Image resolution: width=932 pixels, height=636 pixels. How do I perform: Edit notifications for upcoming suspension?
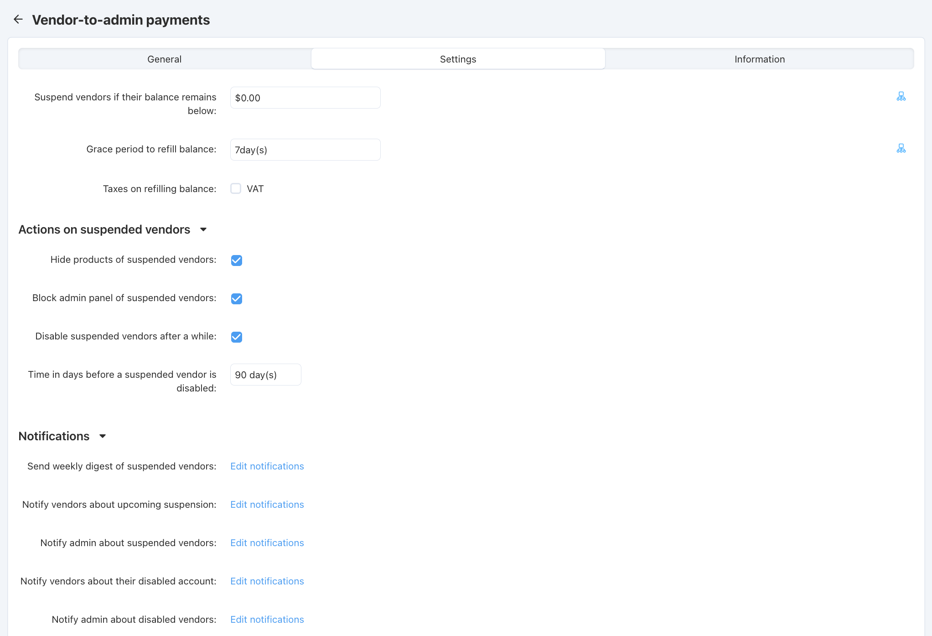[x=267, y=505]
